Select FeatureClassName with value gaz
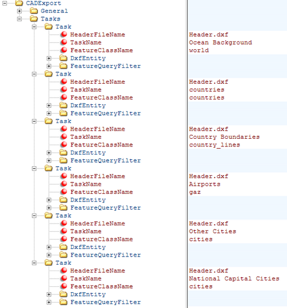This screenshot has width=287, height=308. 102,192
